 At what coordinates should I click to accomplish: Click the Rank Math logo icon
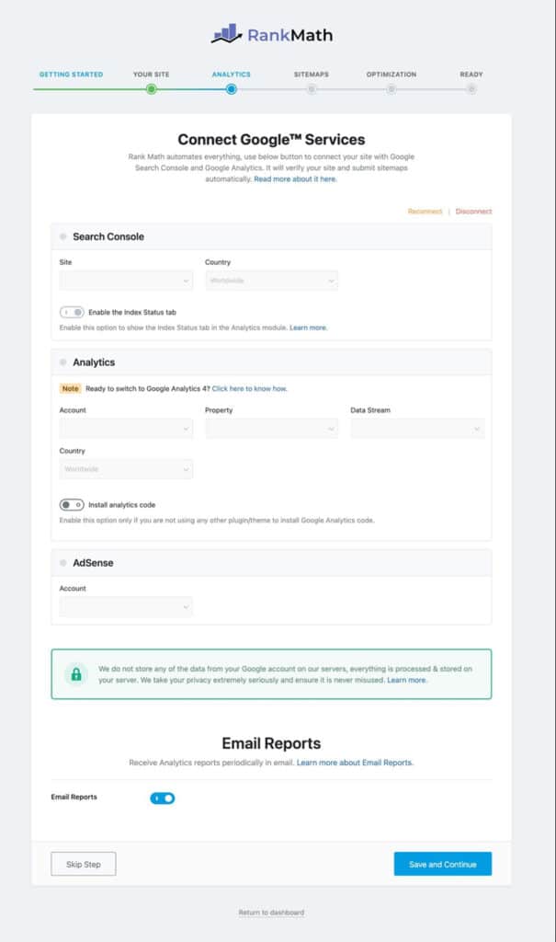(226, 35)
